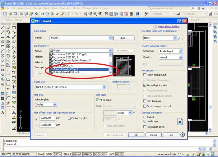This screenshot has width=218, height=157.
Task: Open the File menu
Action: (7, 8)
